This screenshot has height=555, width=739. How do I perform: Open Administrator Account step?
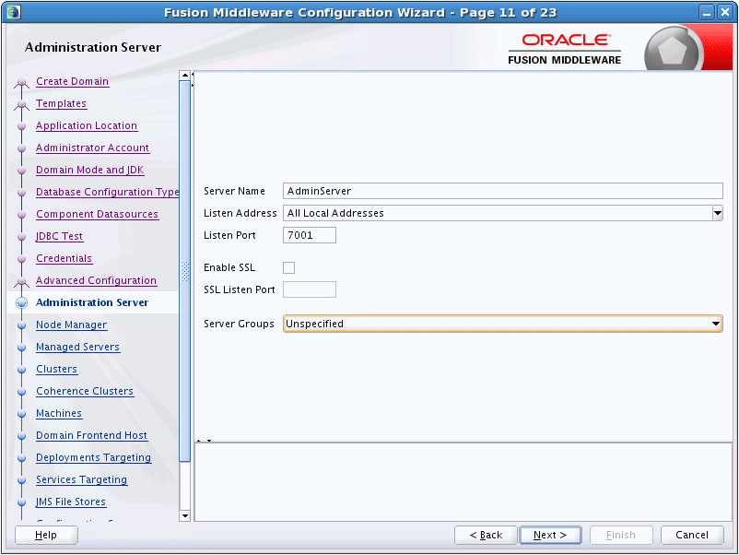click(x=92, y=148)
